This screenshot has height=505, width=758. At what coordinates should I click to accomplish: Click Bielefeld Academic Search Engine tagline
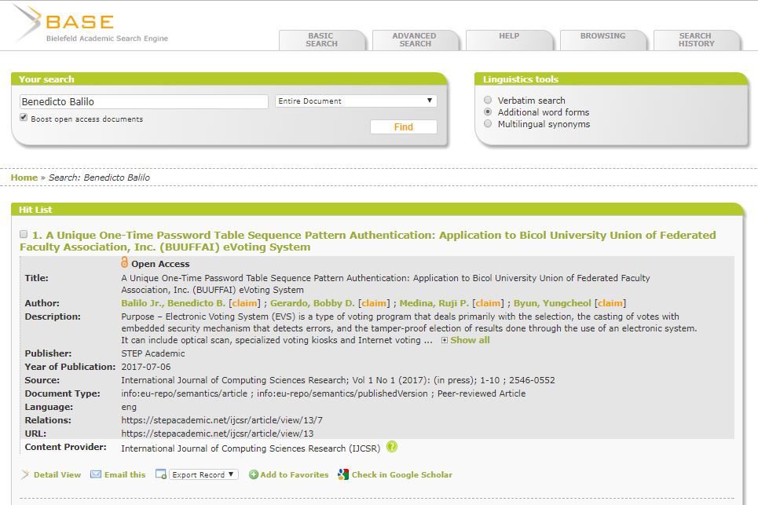[107, 38]
